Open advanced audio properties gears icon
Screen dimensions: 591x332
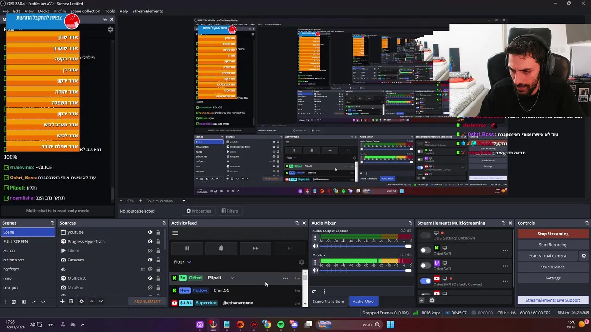tap(314, 291)
